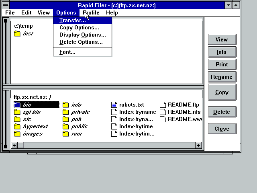Click the rom folder icon

[66, 134]
